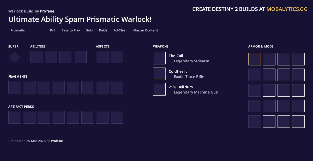The image size is (313, 161).
Task: Select the Master Content tag
Action: [x=146, y=30]
